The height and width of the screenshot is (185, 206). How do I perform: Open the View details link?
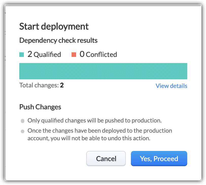click(x=171, y=86)
